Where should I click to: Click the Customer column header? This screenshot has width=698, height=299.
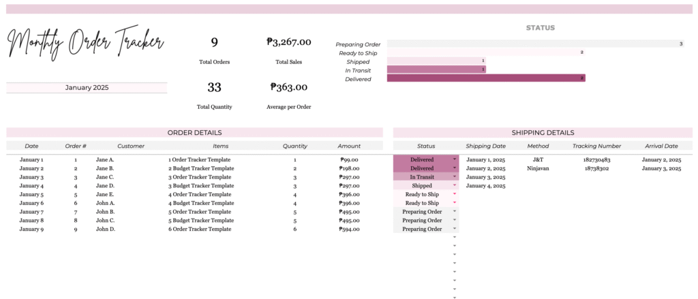tap(131, 146)
